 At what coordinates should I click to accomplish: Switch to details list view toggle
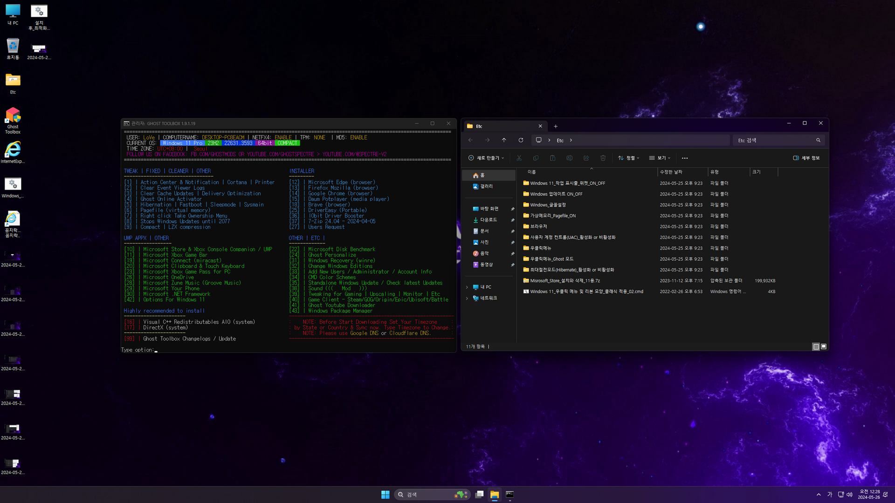point(816,347)
